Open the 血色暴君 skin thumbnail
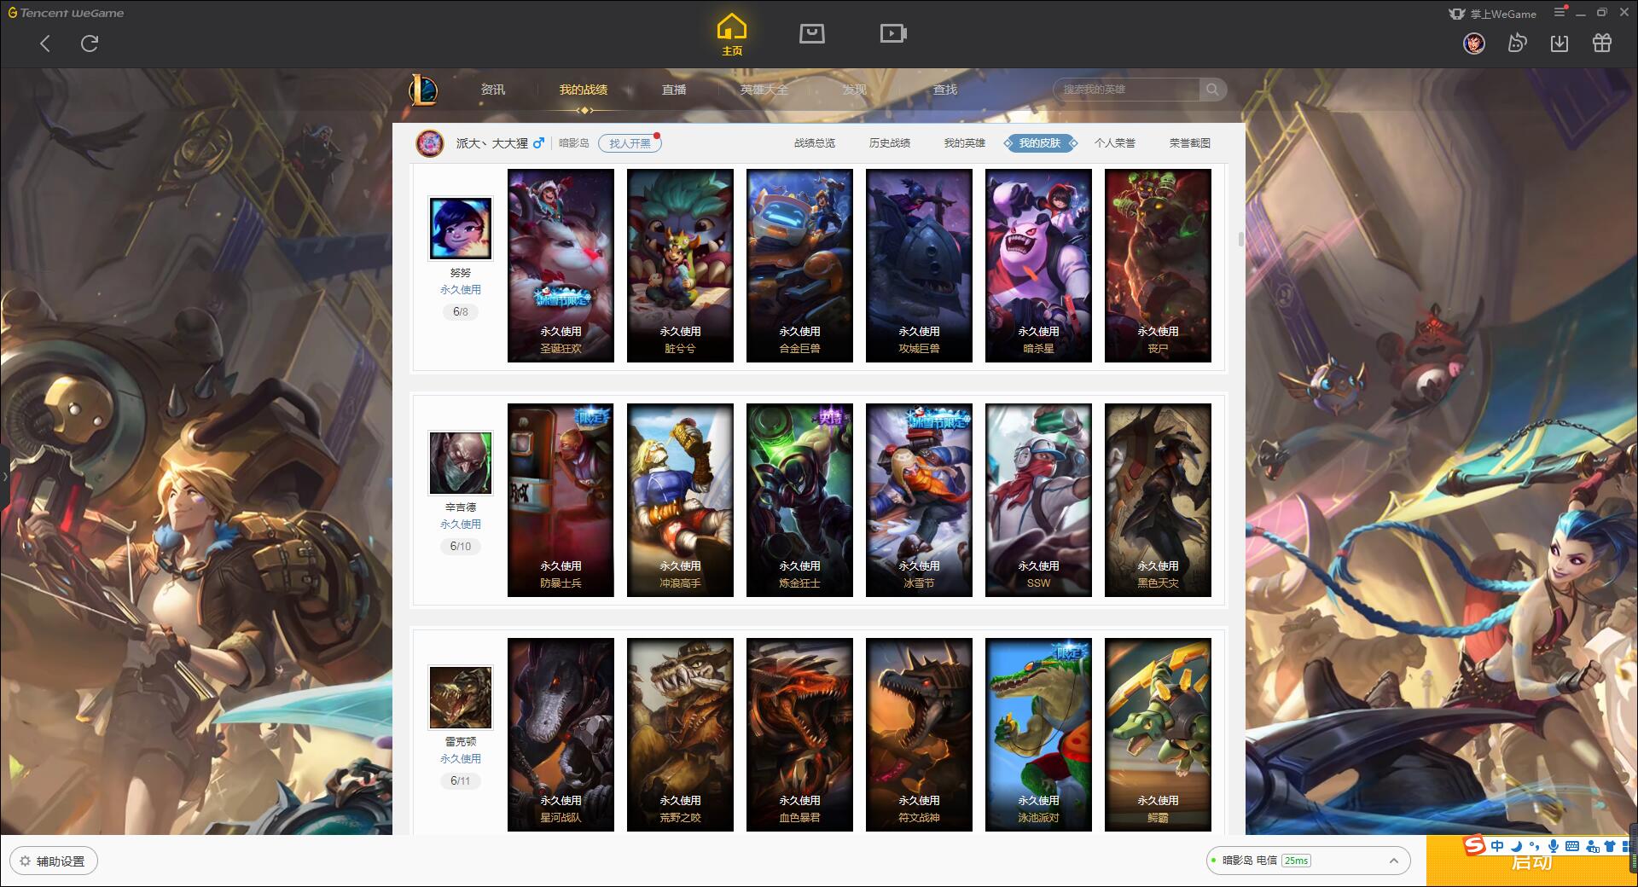The height and width of the screenshot is (887, 1638). tap(799, 734)
